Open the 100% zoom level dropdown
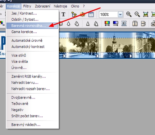Screen dimensions: 155x135 pos(120,14)
